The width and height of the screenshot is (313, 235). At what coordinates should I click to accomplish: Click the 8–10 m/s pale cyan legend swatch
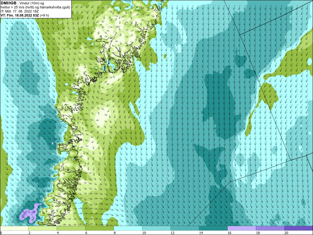pyautogui.click(x=128, y=228)
